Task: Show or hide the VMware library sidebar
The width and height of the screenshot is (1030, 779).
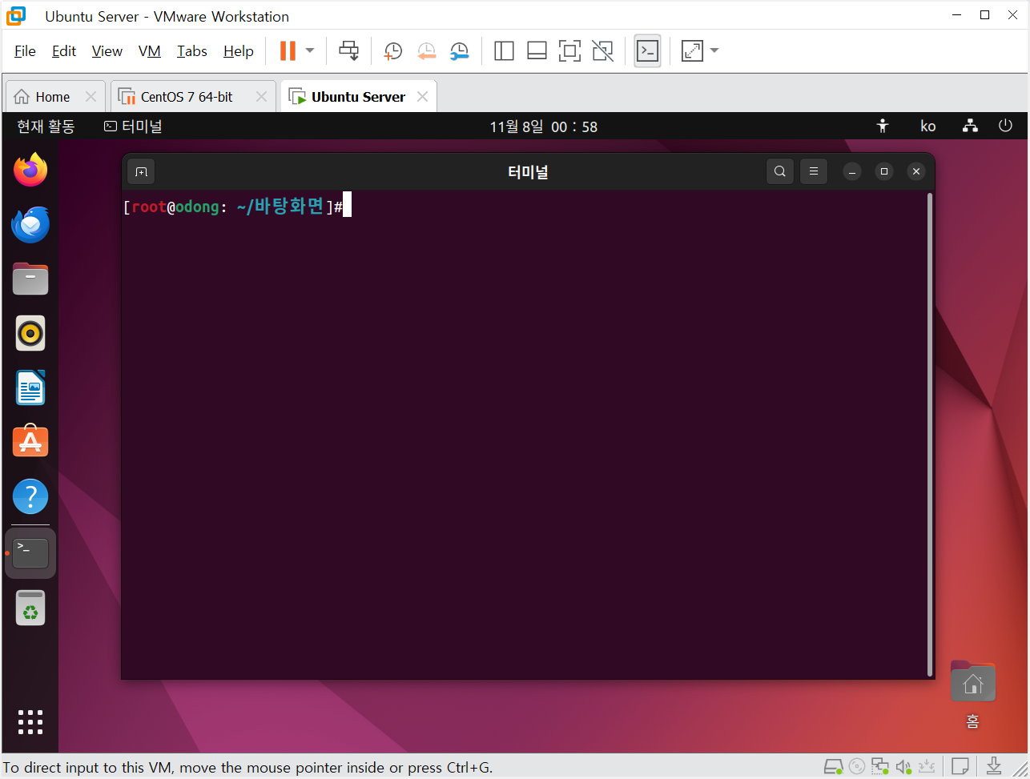Action: click(504, 51)
